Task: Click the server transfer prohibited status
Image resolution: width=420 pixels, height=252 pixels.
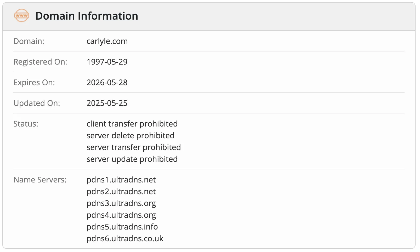Action: coord(134,147)
